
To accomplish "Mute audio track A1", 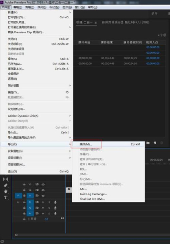I will 43,202.
